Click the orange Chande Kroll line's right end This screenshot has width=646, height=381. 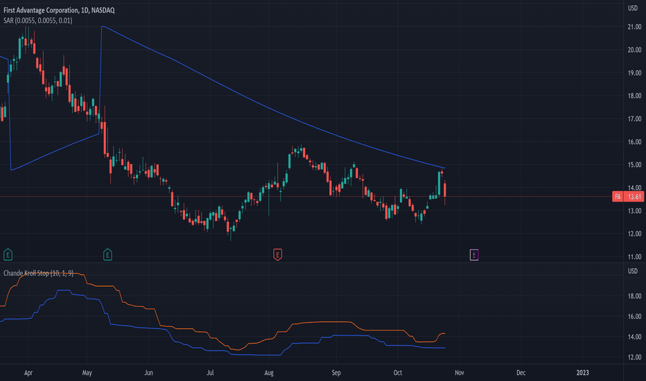[444, 334]
